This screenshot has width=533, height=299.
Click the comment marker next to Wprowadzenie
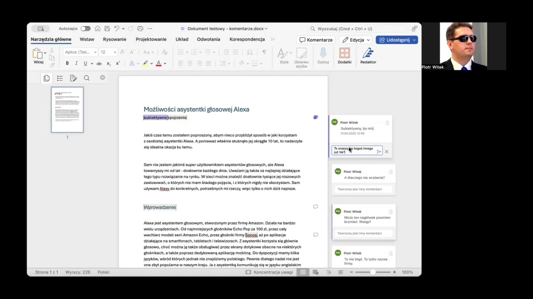click(316, 207)
